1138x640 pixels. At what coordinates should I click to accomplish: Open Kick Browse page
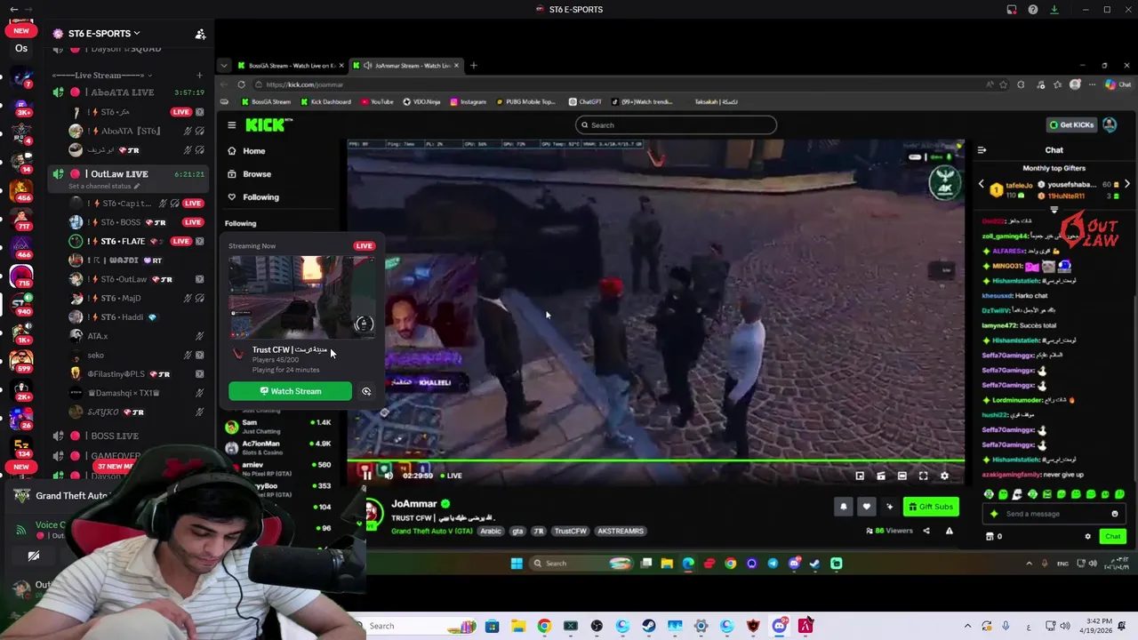click(x=249, y=174)
